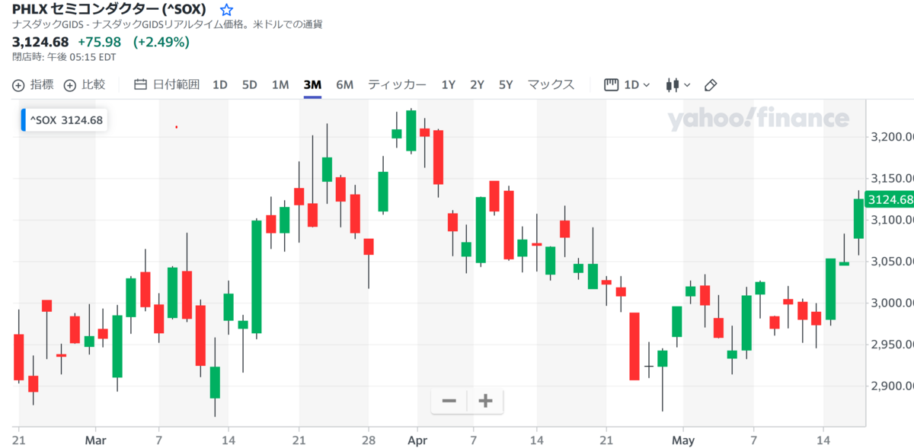Select the 1M range tab
The width and height of the screenshot is (914, 448).
[x=280, y=84]
